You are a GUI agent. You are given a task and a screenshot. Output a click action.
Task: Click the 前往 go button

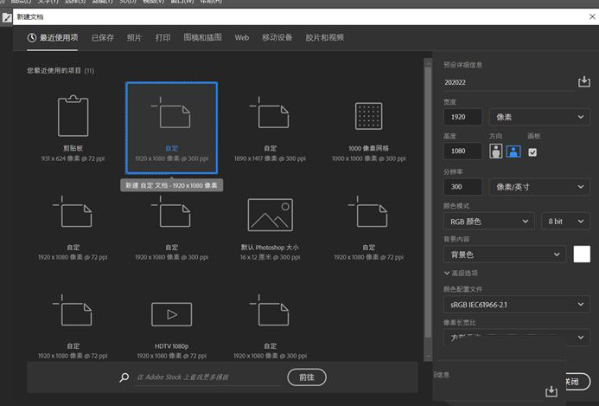point(307,377)
